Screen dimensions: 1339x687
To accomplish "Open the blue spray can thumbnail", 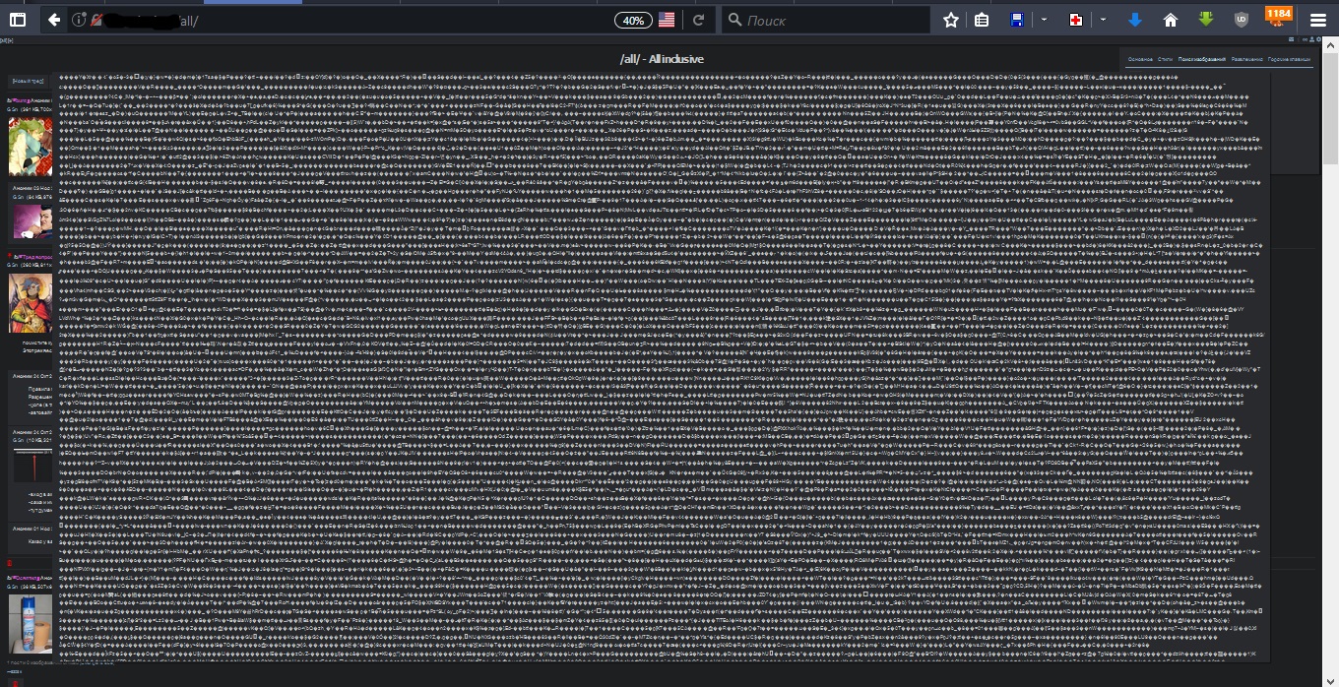I will click(x=31, y=622).
